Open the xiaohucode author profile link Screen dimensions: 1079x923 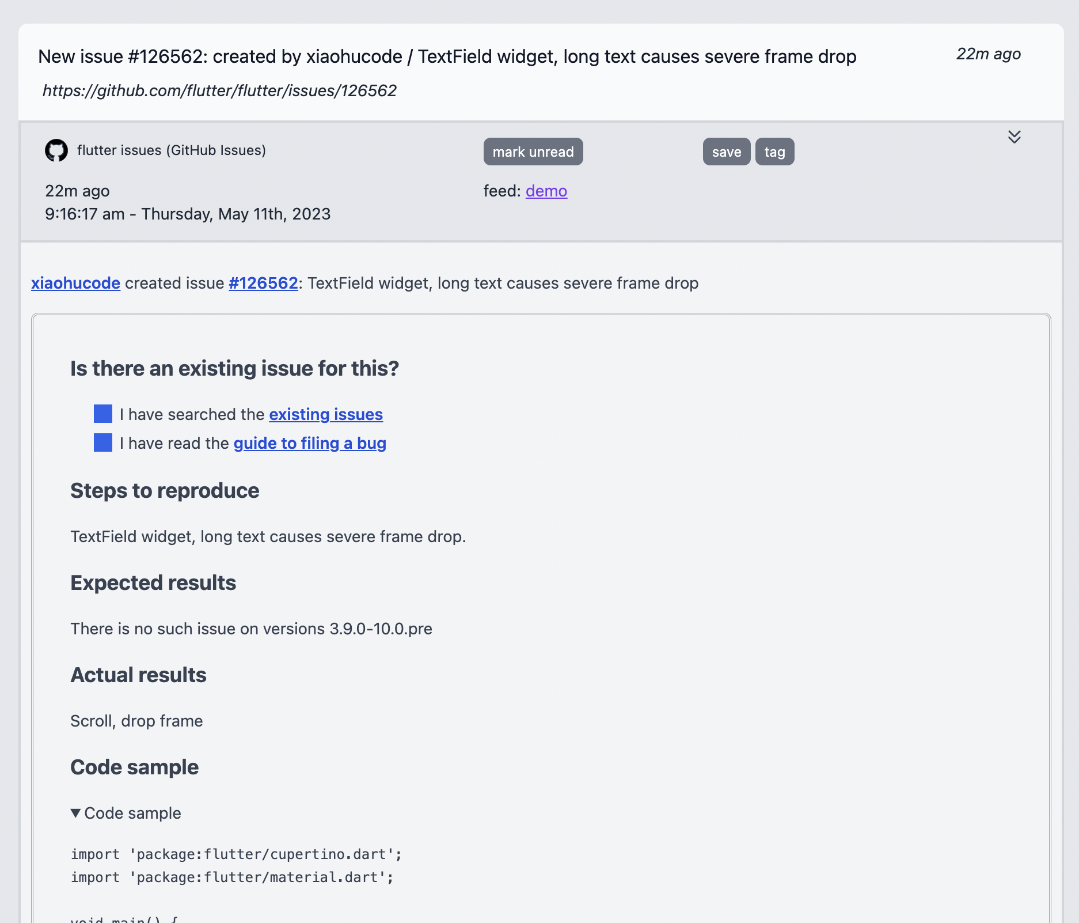click(75, 283)
